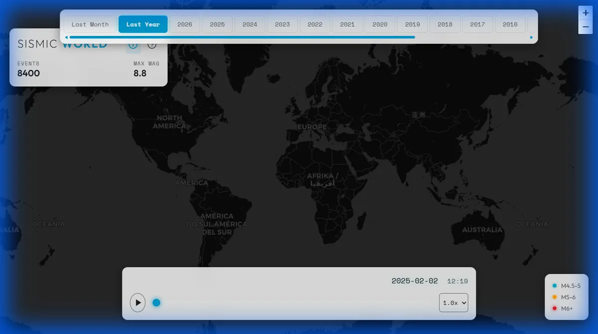Switch to the 2025 tab
The width and height of the screenshot is (598, 334).
coord(217,24)
